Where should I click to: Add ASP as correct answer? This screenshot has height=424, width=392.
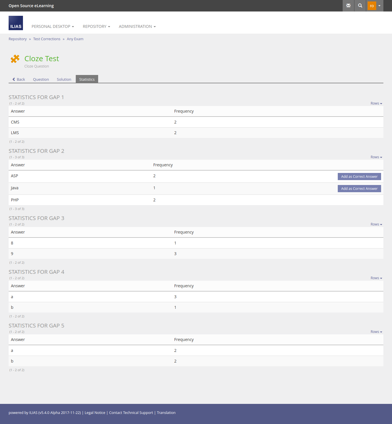tap(359, 177)
